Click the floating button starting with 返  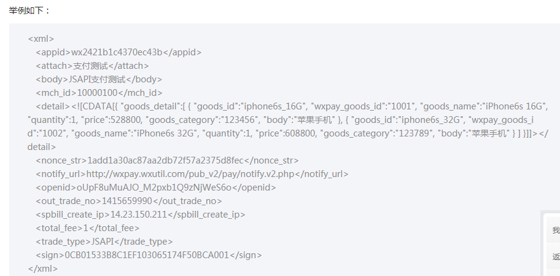[554, 257]
